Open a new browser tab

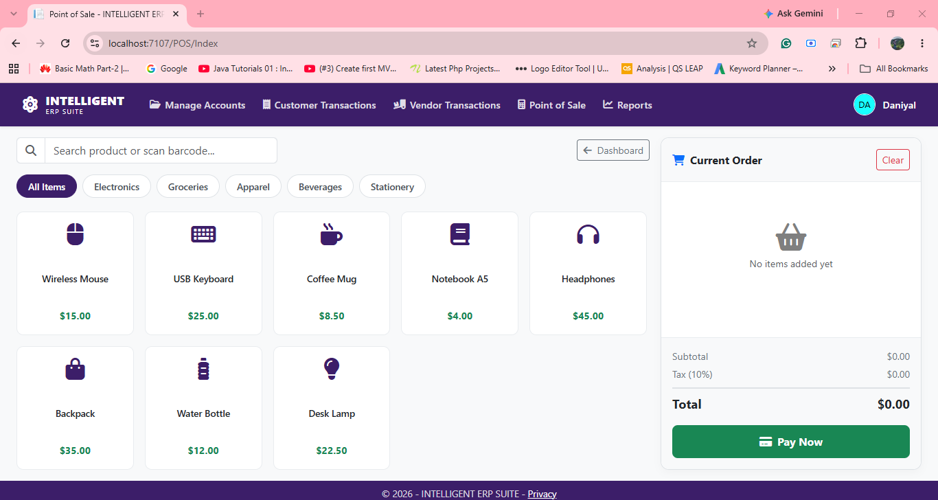point(201,14)
